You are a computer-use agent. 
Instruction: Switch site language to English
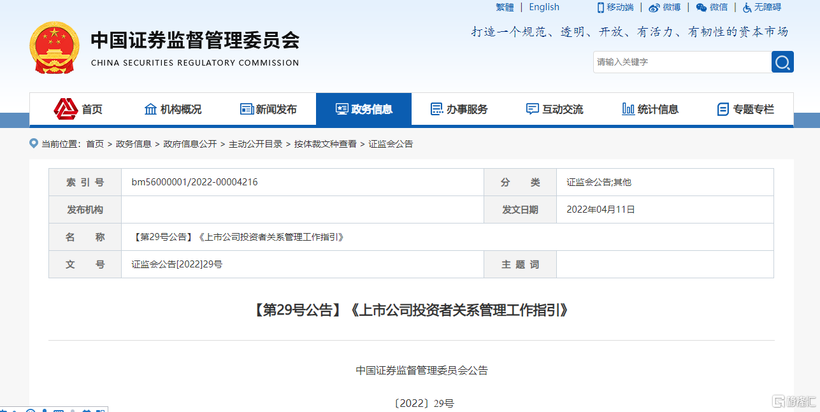[x=543, y=7]
